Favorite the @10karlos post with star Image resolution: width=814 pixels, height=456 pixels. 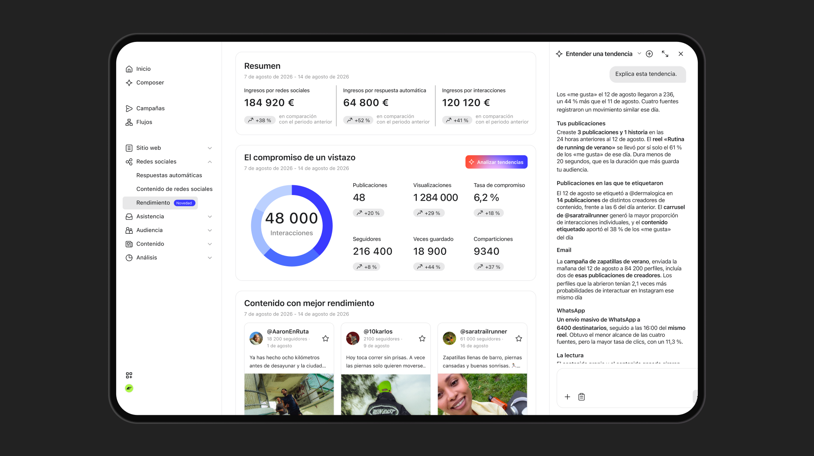point(422,338)
